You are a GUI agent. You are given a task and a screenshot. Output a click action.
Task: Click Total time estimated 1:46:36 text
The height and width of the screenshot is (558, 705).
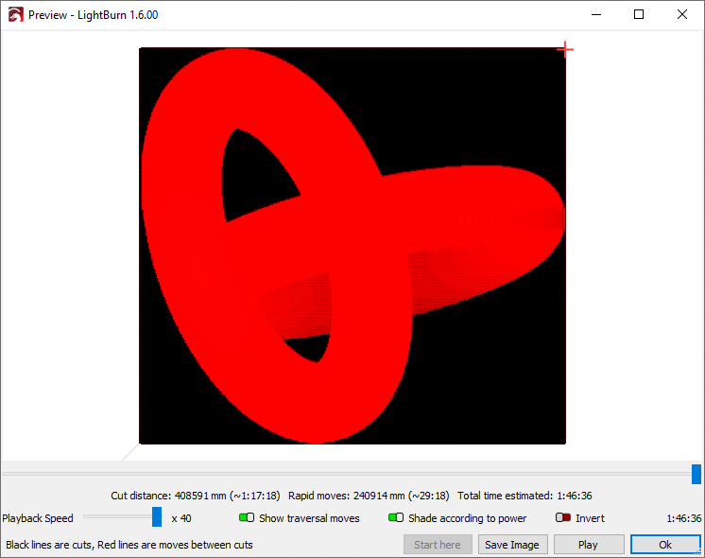[524, 496]
